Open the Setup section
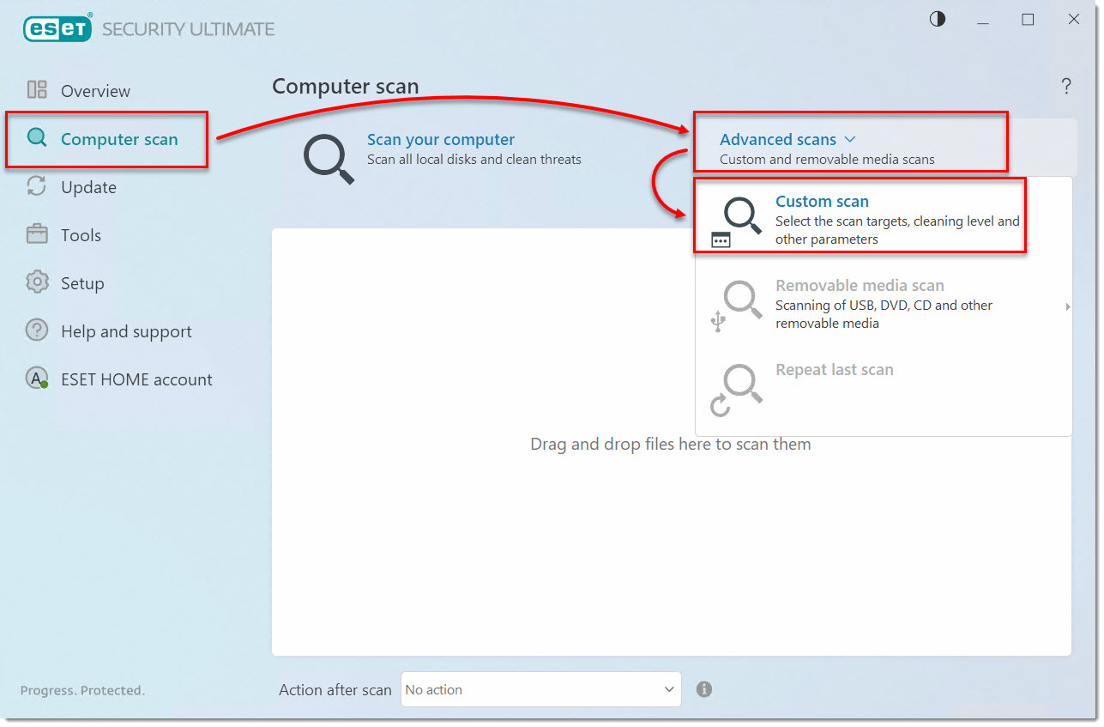This screenshot has width=1104, height=727. click(82, 283)
